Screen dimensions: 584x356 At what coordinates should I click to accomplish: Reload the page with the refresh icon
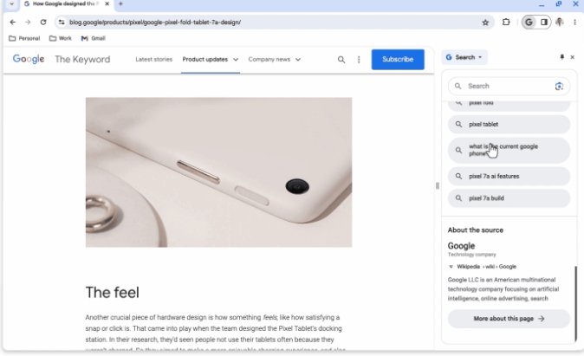(x=43, y=23)
